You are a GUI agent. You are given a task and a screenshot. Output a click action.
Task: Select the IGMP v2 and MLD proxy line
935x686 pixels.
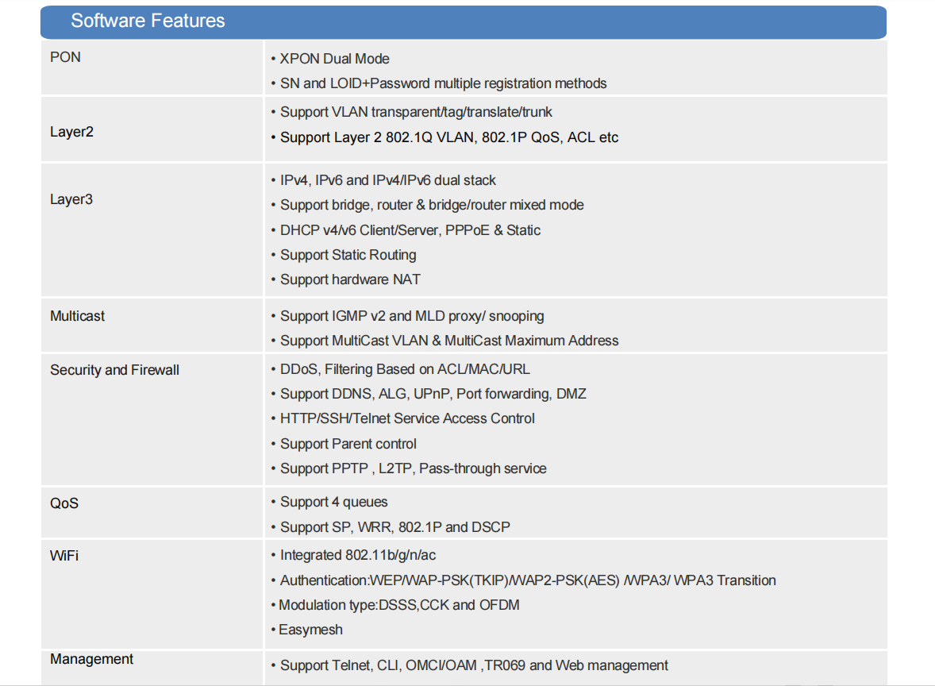[x=408, y=316]
